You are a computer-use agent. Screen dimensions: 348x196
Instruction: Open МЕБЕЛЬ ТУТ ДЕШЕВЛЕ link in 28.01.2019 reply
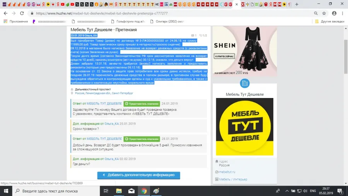(x=104, y=139)
